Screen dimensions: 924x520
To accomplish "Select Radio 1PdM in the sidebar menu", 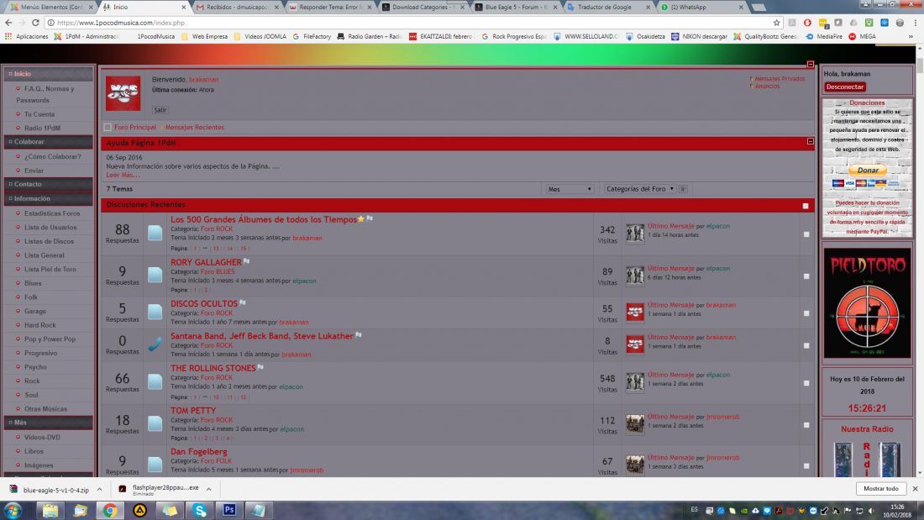I will [43, 128].
